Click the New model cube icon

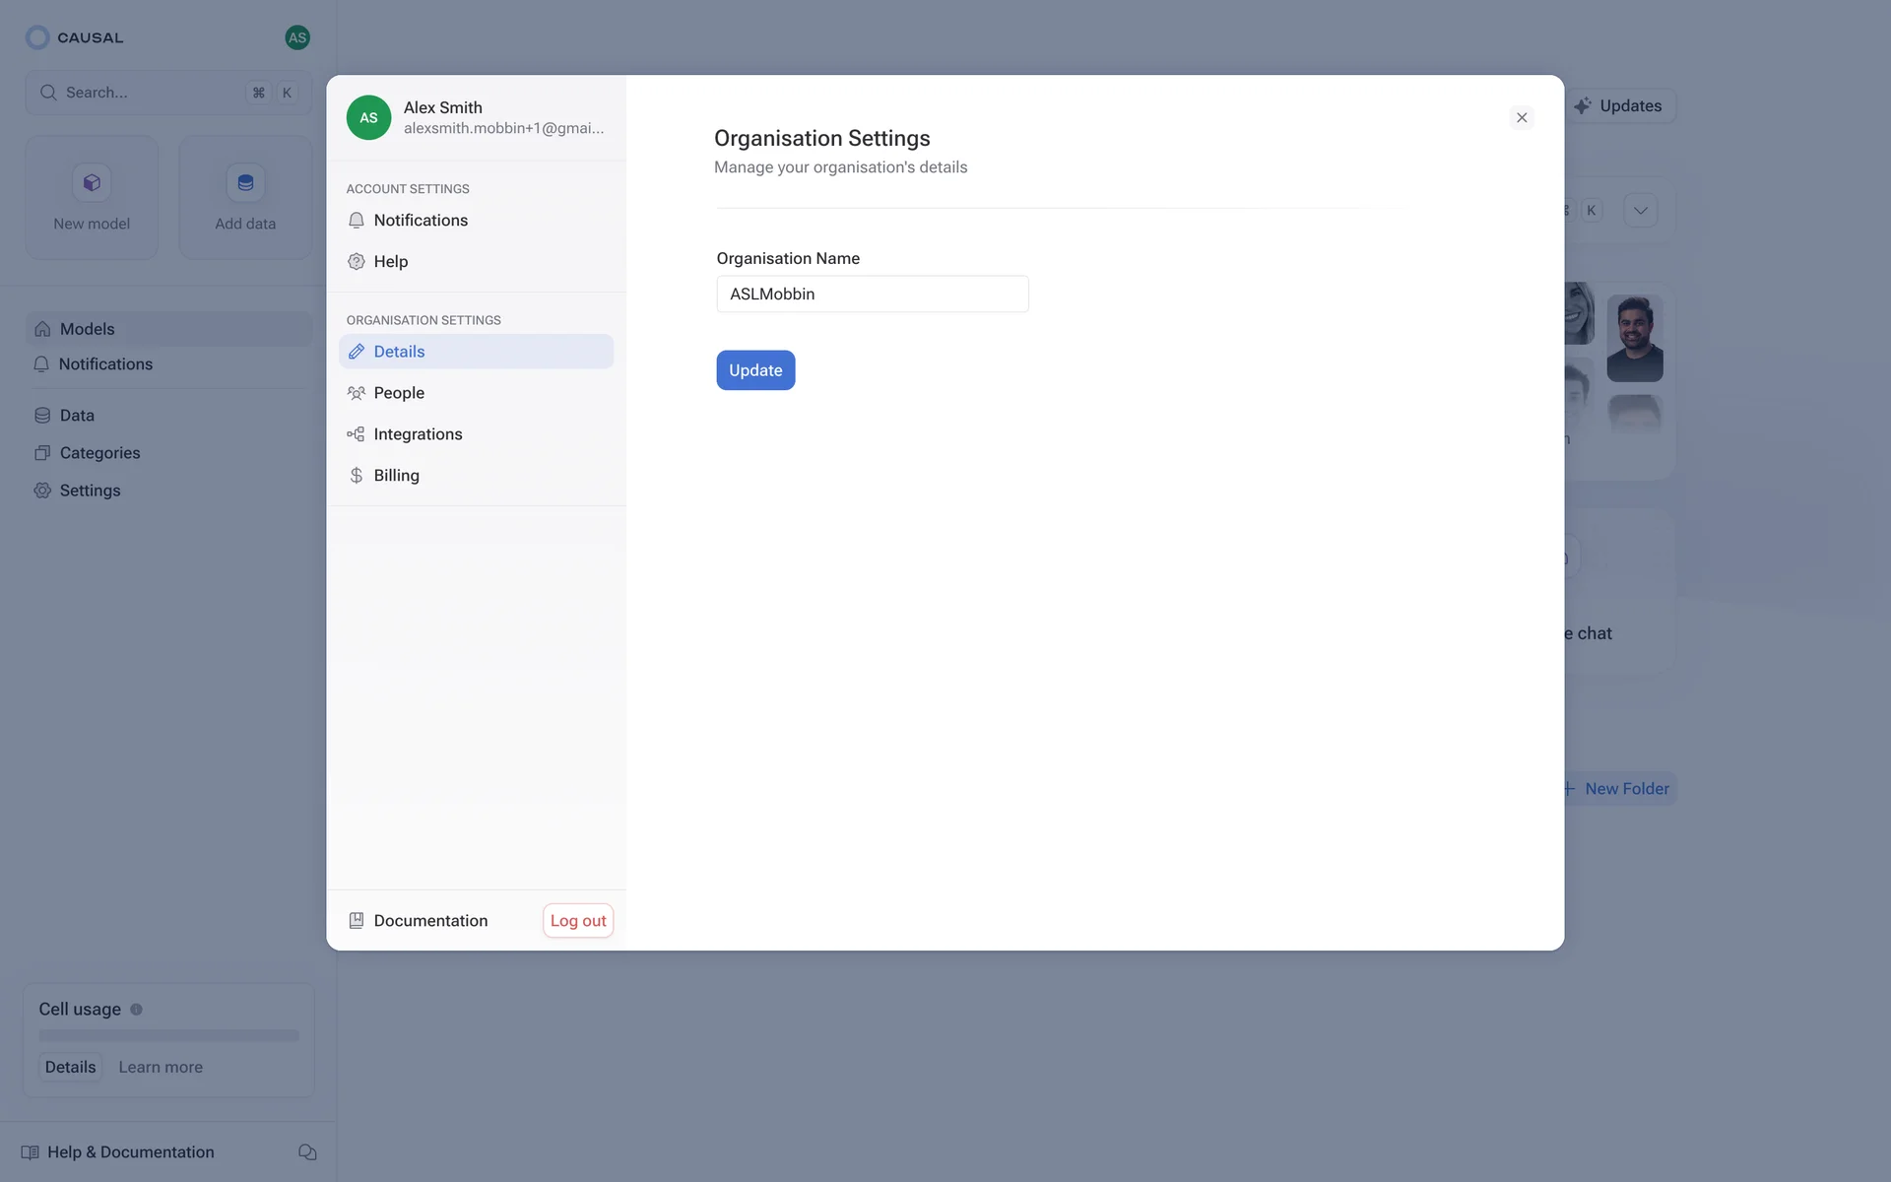92,182
